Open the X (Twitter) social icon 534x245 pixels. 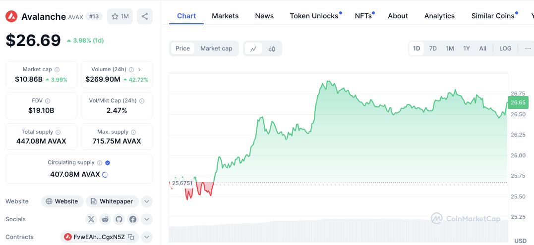[91, 219]
